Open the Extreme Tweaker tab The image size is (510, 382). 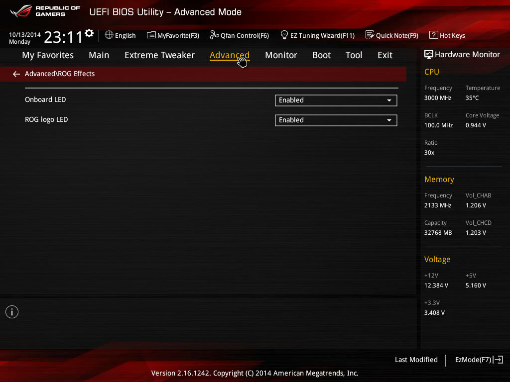[159, 55]
